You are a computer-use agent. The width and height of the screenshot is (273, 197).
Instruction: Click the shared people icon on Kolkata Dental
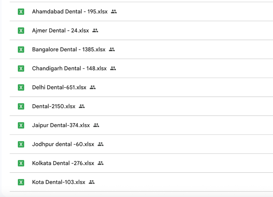point(101,163)
